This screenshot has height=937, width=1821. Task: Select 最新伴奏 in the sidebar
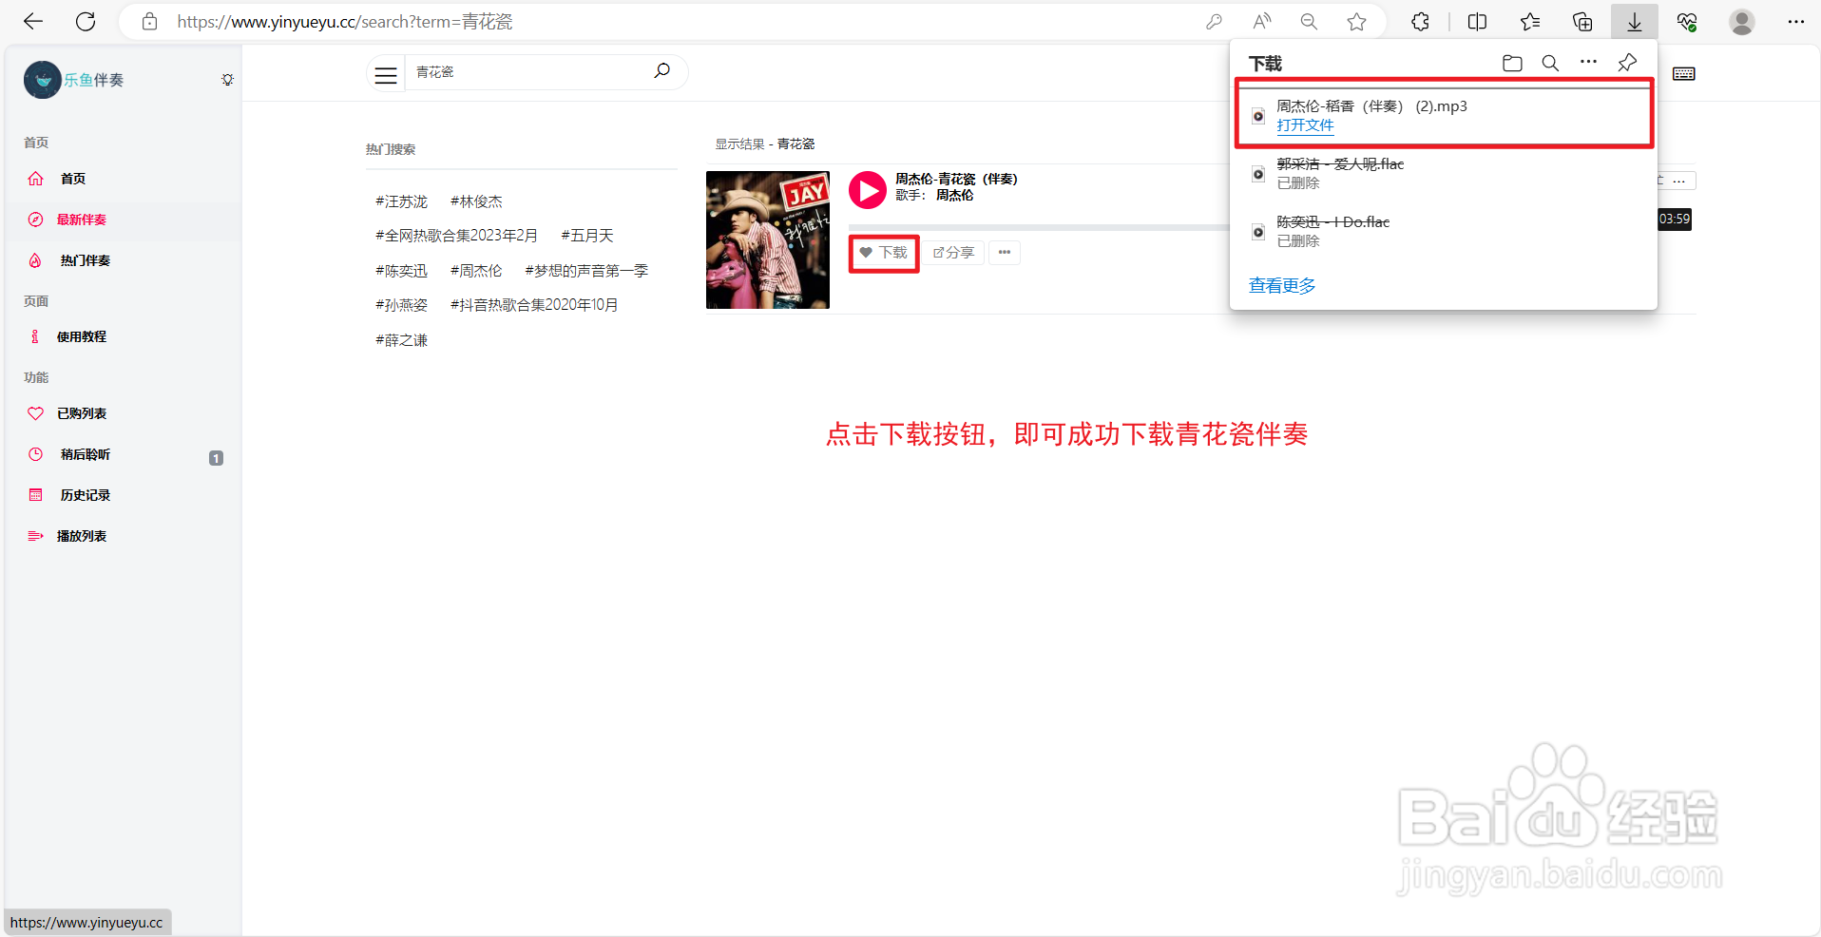pyautogui.click(x=81, y=220)
